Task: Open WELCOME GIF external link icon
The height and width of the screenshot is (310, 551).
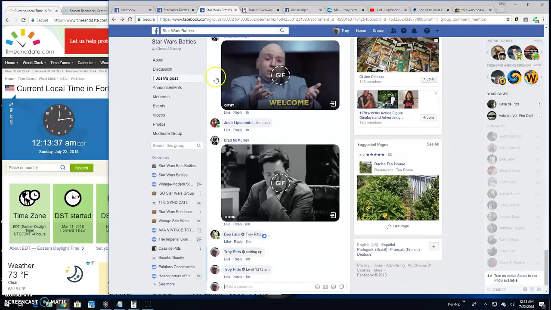Action: coord(333,104)
